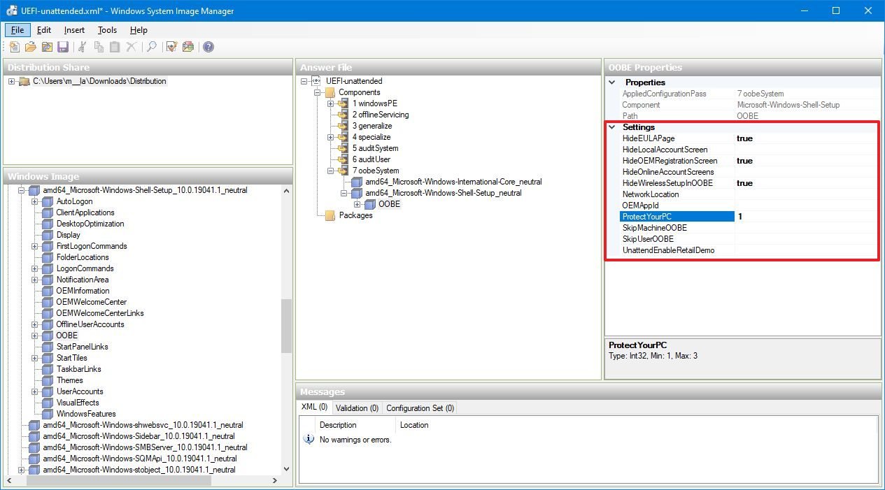885x490 pixels.
Task: Select DesktopOptimization in Windows Image
Action: 90,224
